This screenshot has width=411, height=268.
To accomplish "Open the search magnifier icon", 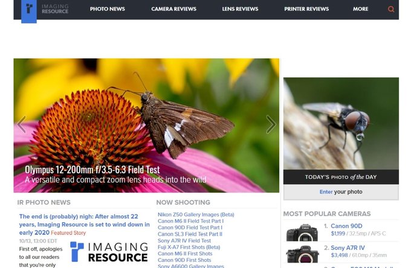I will [x=391, y=10].
